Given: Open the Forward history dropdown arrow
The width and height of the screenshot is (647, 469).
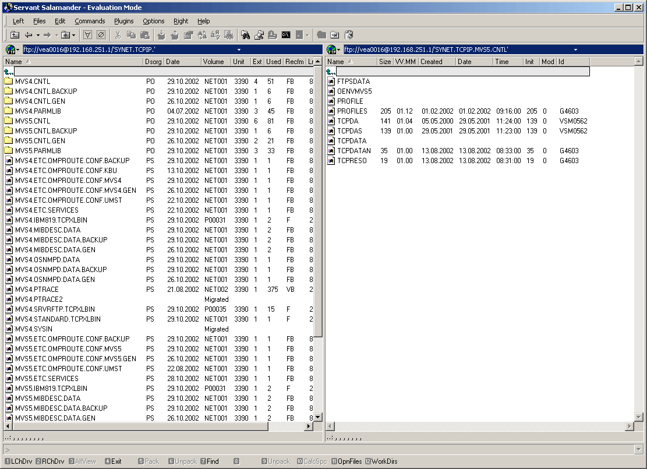Looking at the screenshot, I should [56, 35].
